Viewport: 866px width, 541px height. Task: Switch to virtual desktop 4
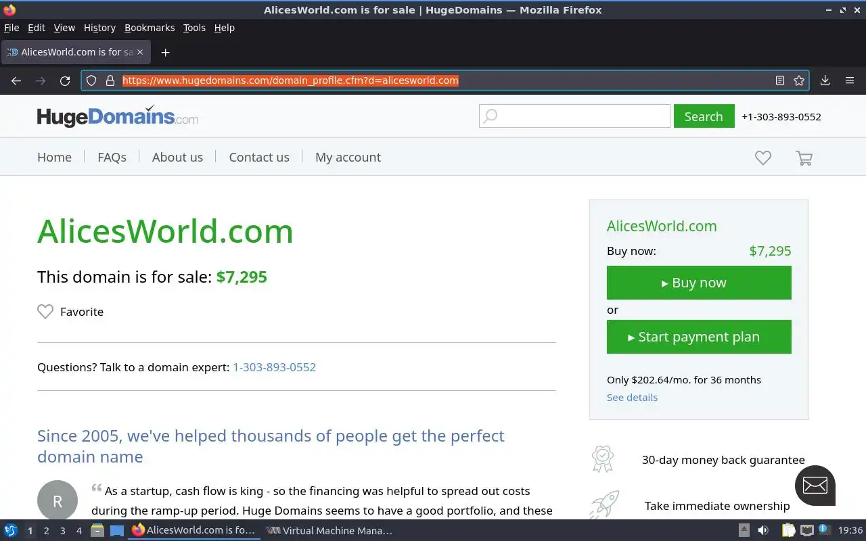pyautogui.click(x=79, y=531)
